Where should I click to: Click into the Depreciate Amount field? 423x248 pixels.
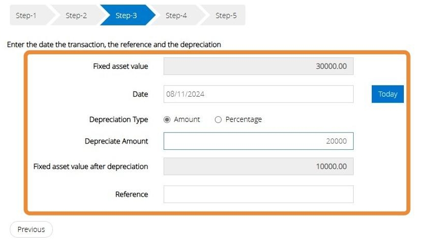click(258, 141)
